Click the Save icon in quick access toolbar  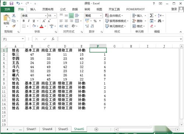11,3
